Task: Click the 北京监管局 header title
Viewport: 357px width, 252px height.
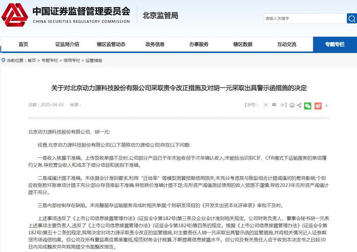Action: pyautogui.click(x=160, y=16)
